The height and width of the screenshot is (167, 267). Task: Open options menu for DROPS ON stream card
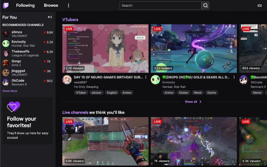(234, 77)
